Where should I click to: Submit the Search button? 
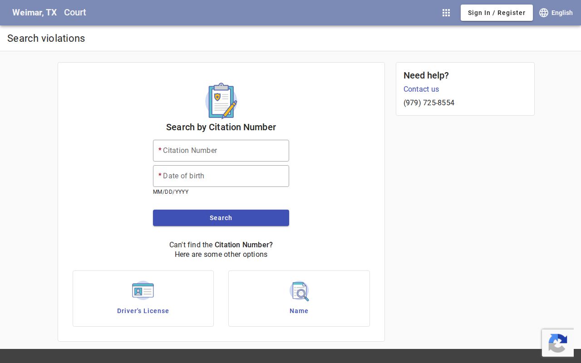pyautogui.click(x=221, y=218)
